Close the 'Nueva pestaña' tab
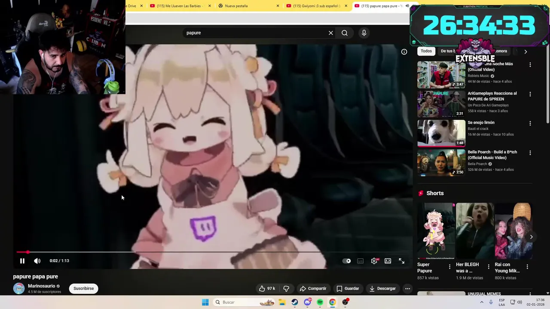The height and width of the screenshot is (309, 550). (x=278, y=6)
